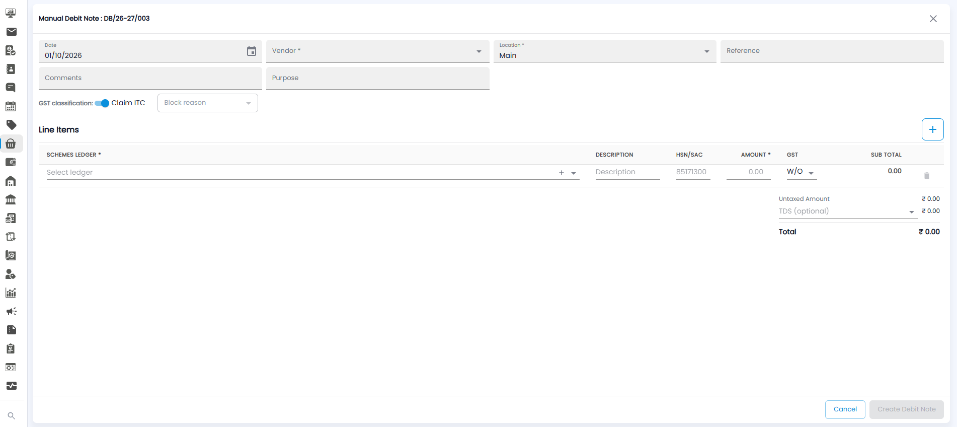This screenshot has width=957, height=427.
Task: Expand the Block reason dropdown
Action: click(208, 103)
